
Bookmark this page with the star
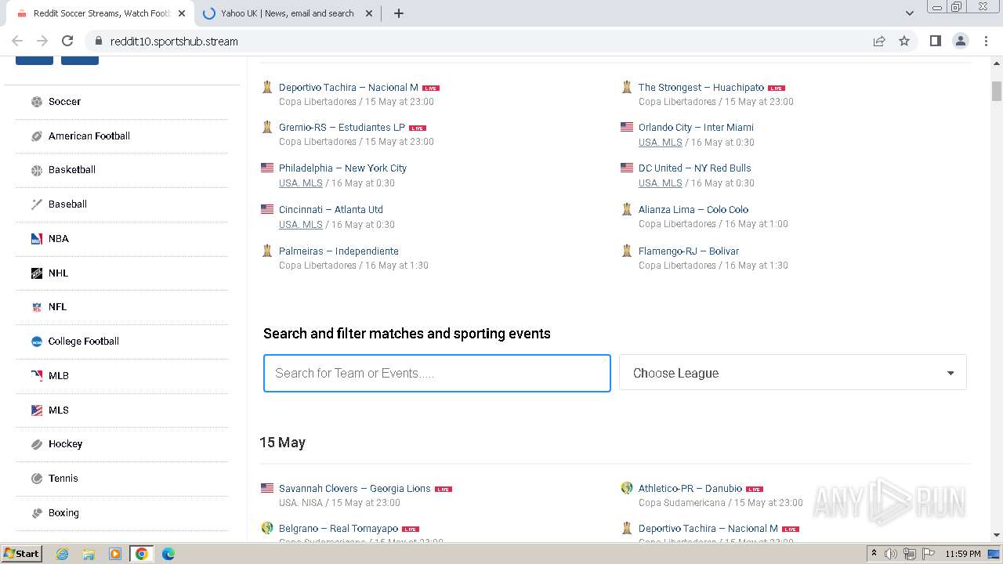tap(904, 42)
